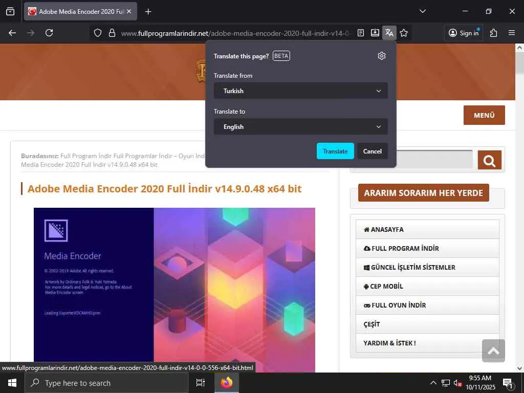Click the Firefox taskbar icon
524x393 pixels.
coord(227,383)
